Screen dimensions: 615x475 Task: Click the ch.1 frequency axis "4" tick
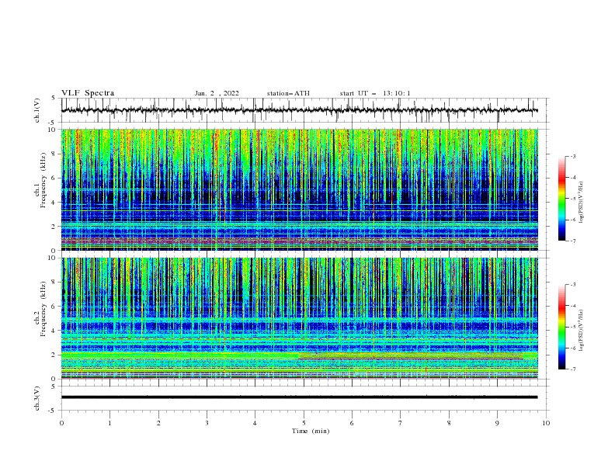pos(54,203)
